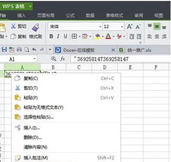The image size is (171, 162).
Task: Toggle Italic formatting
Action: [58, 36]
